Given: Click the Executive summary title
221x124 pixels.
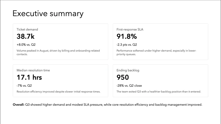Looking at the screenshot, I should (48, 14).
